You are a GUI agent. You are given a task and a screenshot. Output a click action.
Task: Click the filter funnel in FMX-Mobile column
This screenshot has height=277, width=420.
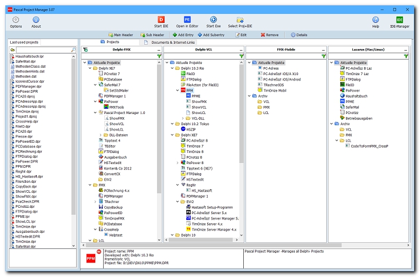click(x=324, y=56)
